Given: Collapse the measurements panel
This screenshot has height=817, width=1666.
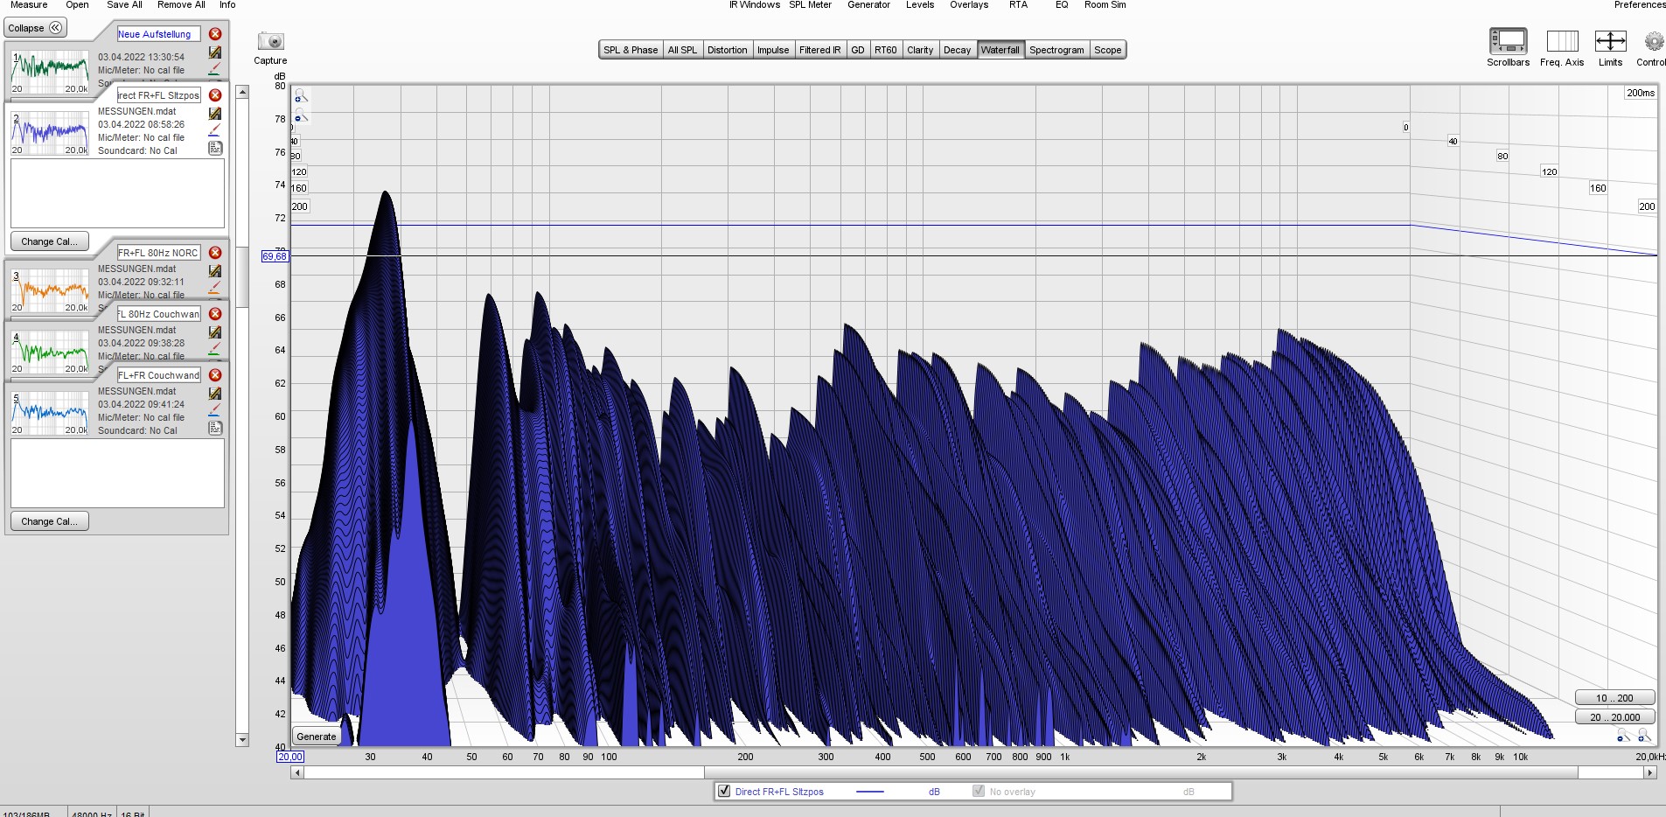Looking at the screenshot, I should (x=36, y=28).
